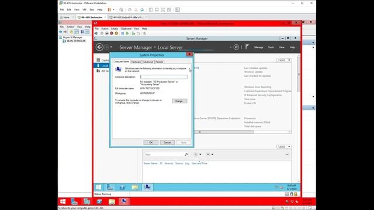Click the VMware send Ctrl+Alt+Del toolbar icon

(x=121, y=10)
